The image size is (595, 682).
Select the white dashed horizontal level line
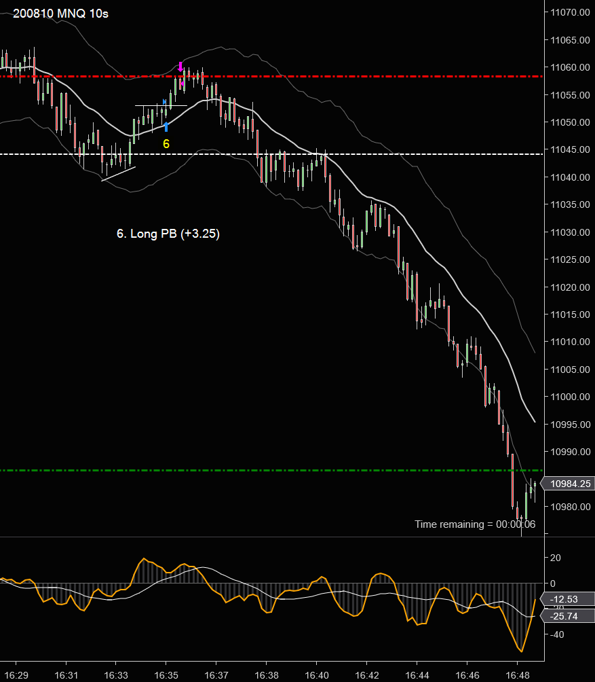(x=271, y=154)
